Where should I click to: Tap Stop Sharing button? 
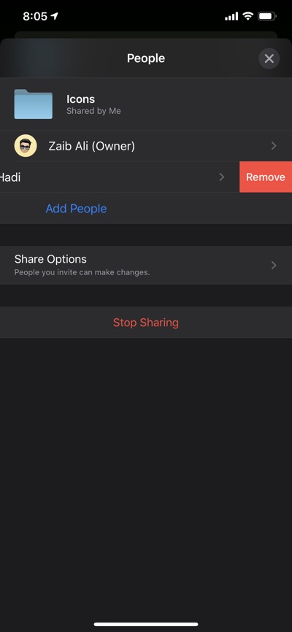(146, 323)
